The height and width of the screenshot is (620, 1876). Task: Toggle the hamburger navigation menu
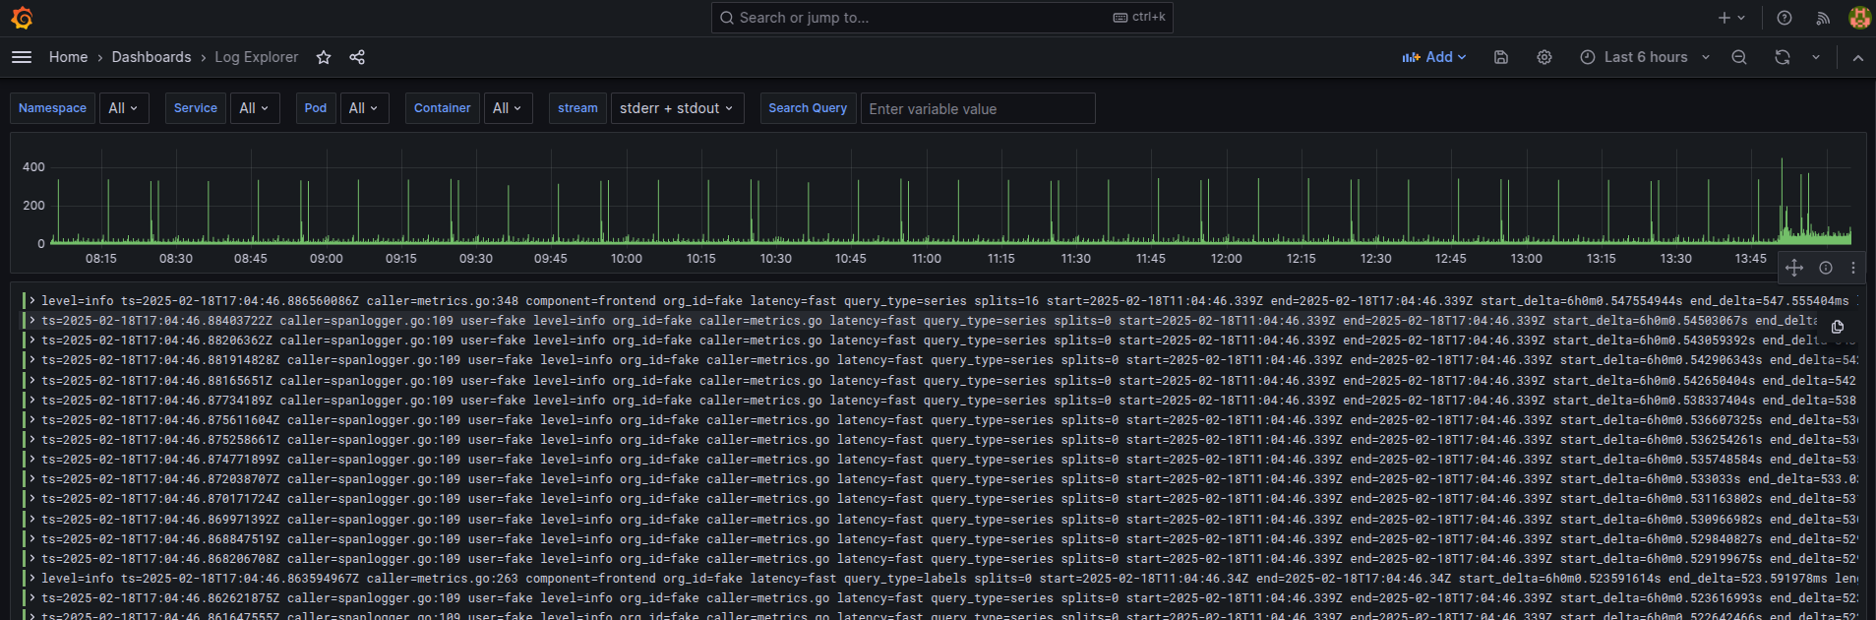click(x=22, y=57)
